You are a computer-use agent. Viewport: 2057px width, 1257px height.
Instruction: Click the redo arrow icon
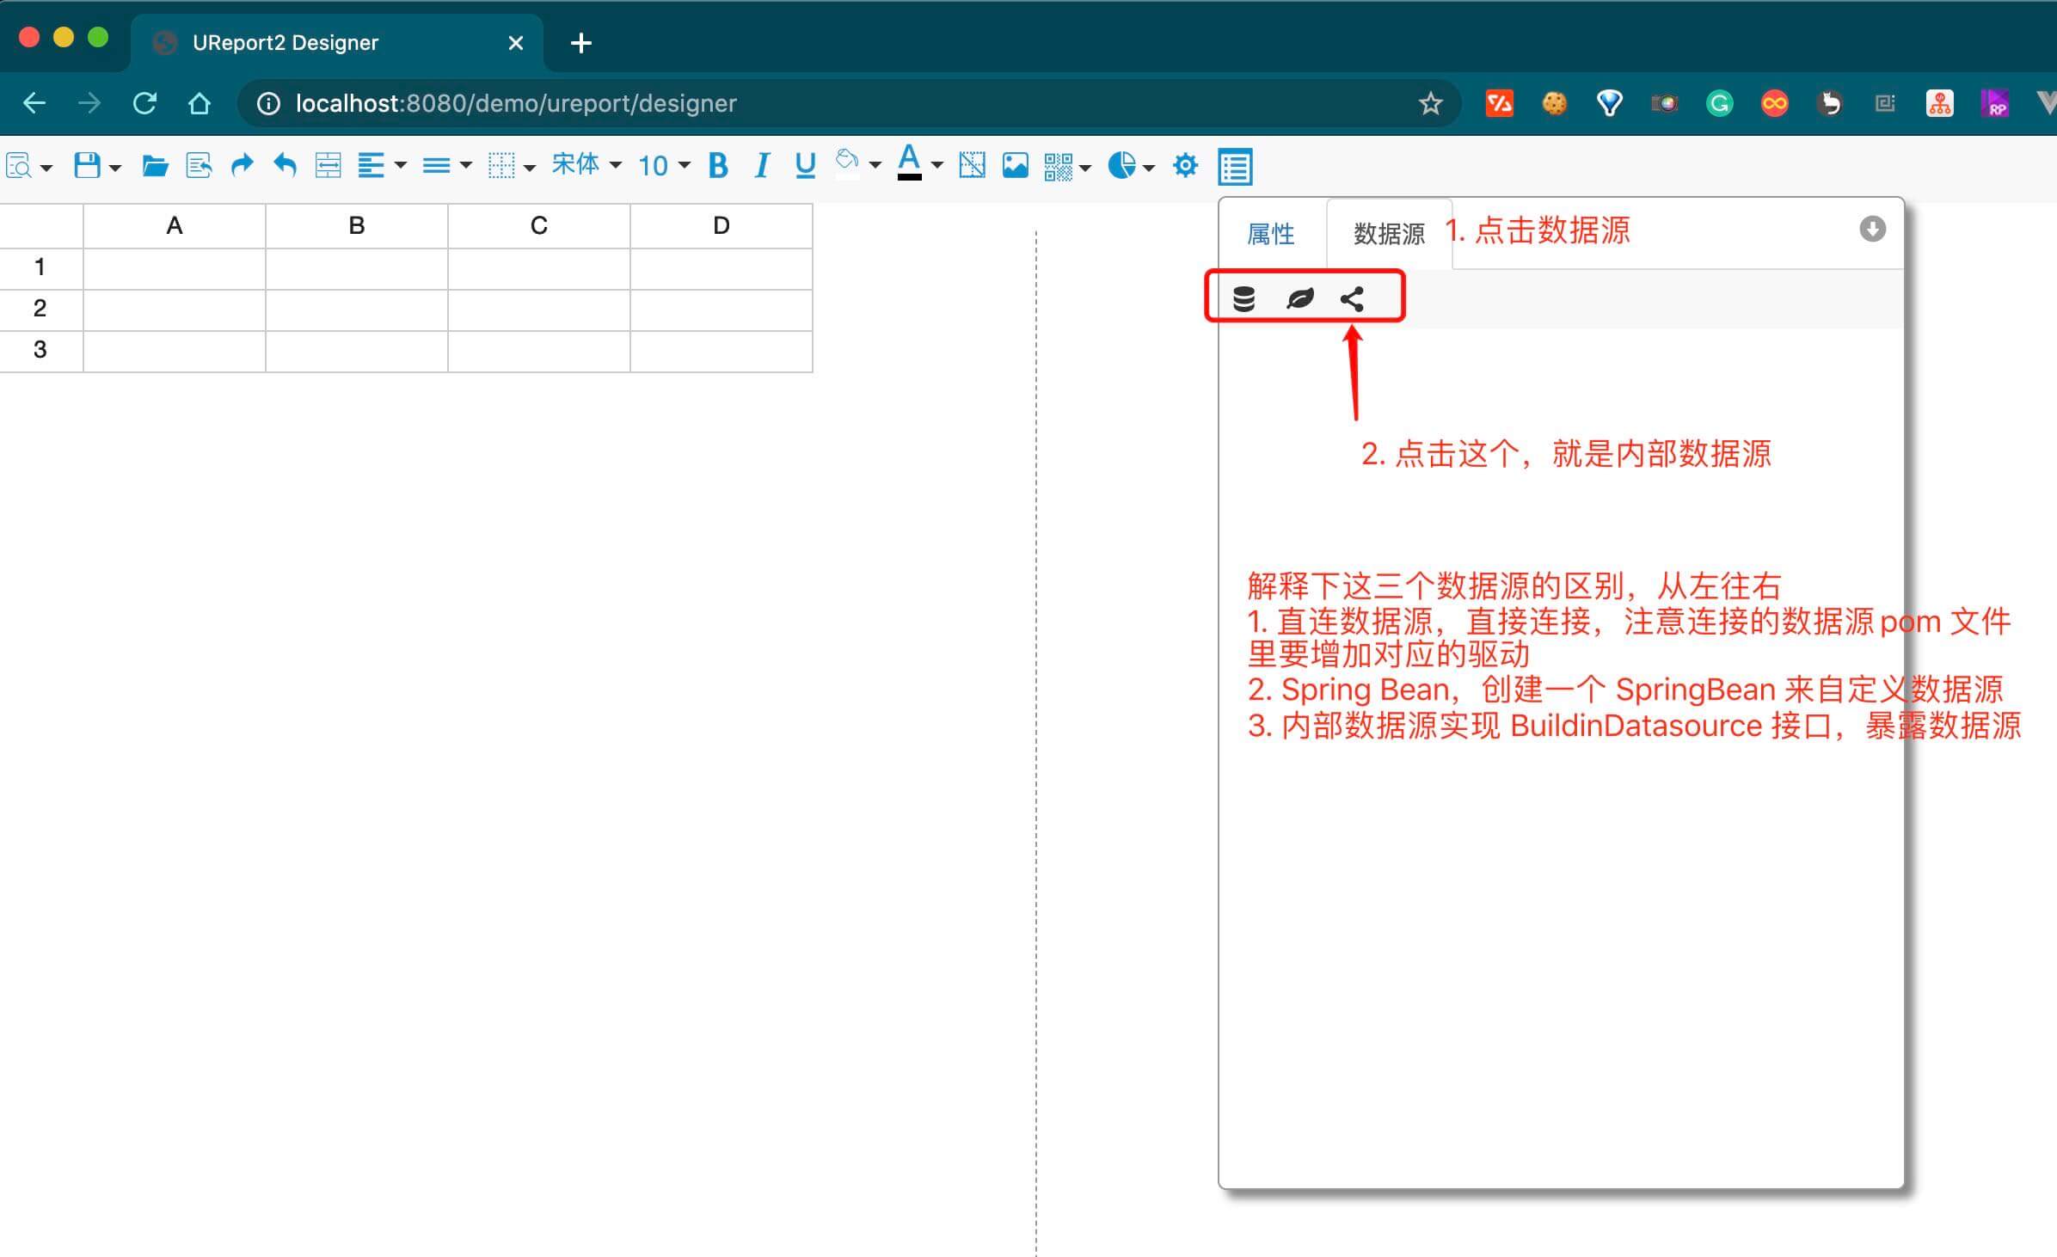[243, 165]
